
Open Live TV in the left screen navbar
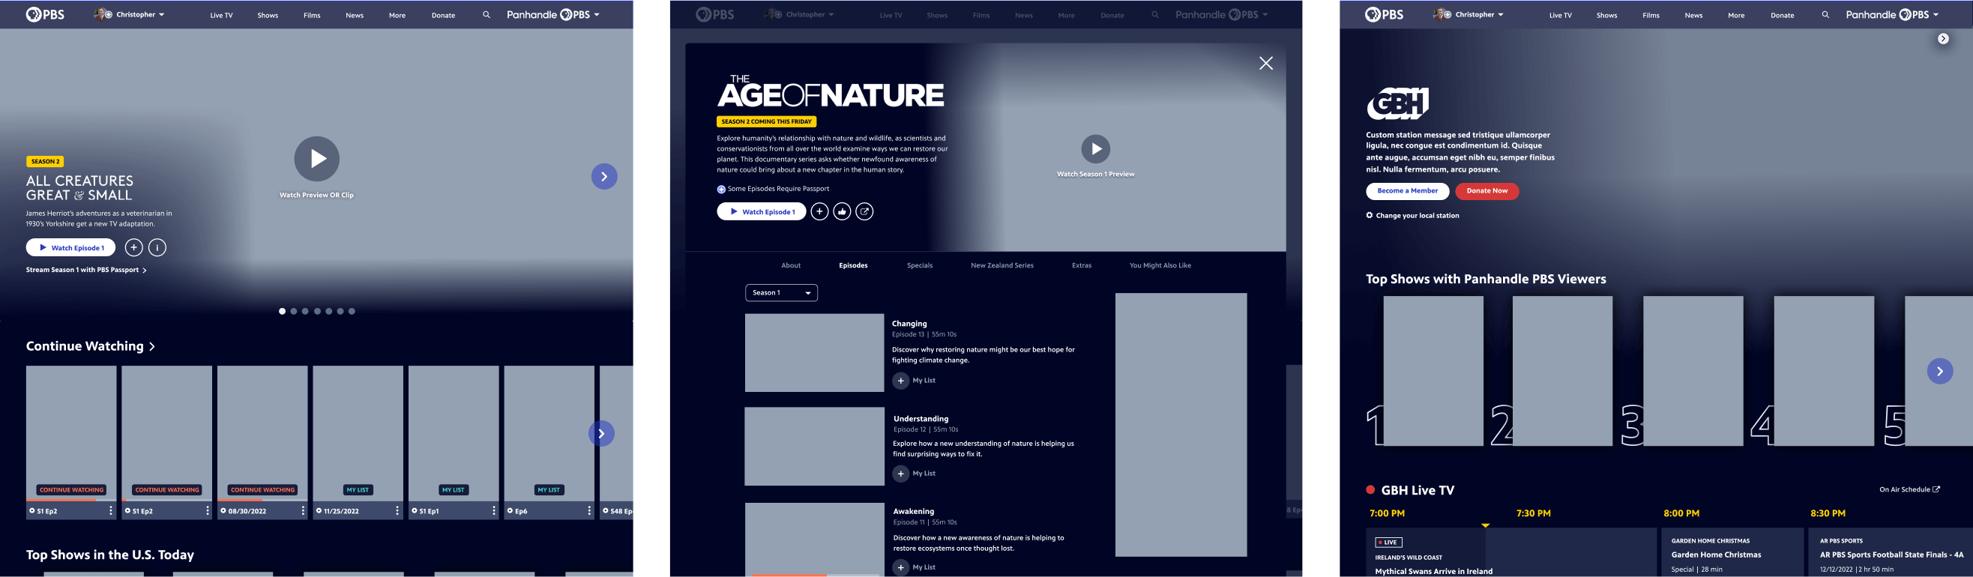click(x=221, y=15)
